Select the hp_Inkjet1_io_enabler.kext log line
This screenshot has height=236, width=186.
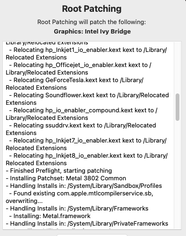[86, 54]
